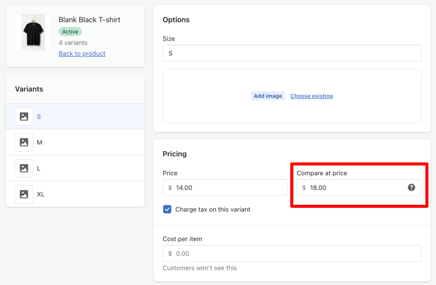Uncheck Charge tax on this variant
Viewport: 436px width, 285px height.
tap(167, 209)
